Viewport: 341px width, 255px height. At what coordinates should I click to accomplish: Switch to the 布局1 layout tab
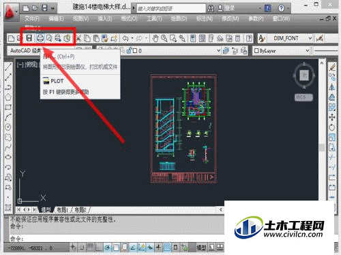point(62,210)
